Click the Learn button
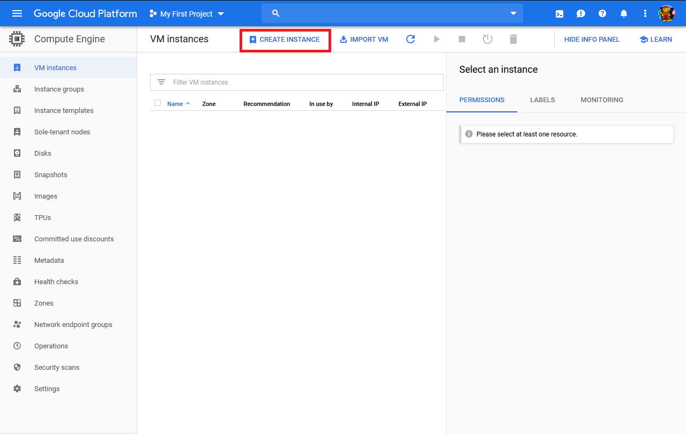The width and height of the screenshot is (686, 434). [x=655, y=40]
